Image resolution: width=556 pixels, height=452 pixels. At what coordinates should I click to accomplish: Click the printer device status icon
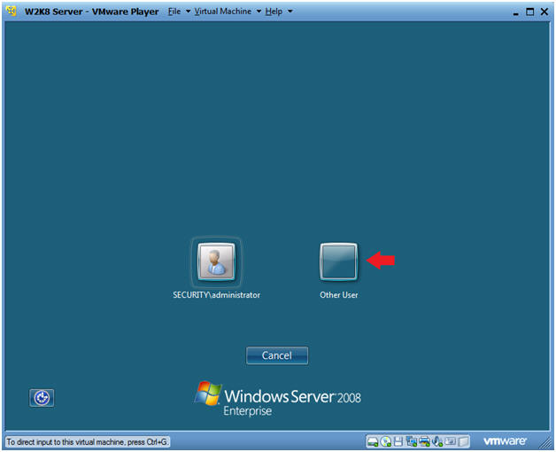424,441
